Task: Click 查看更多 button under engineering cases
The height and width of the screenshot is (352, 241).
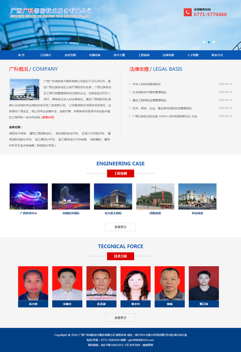Action: click(121, 227)
